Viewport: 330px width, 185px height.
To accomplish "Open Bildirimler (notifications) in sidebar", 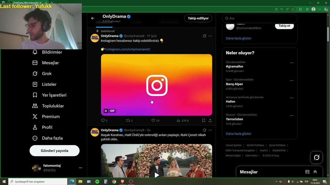I will pos(47,52).
